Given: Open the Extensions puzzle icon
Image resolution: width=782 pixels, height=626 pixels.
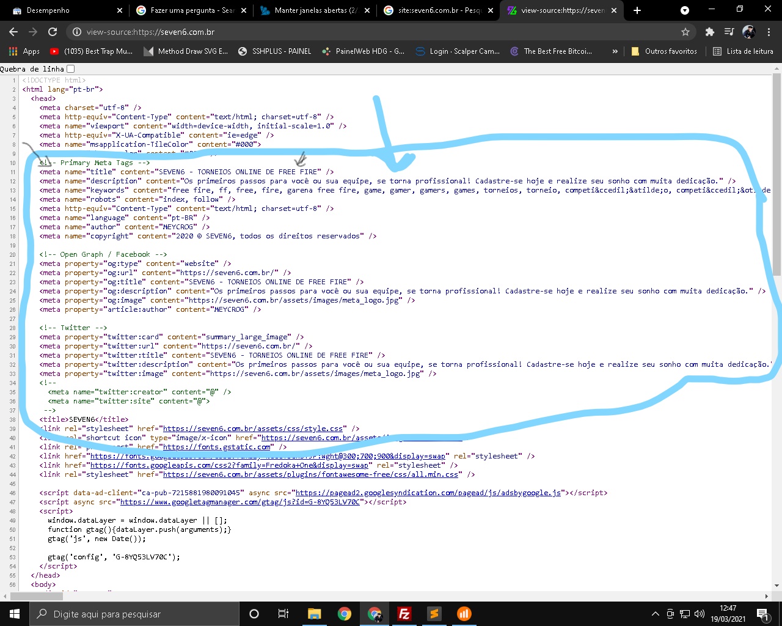Looking at the screenshot, I should (709, 32).
